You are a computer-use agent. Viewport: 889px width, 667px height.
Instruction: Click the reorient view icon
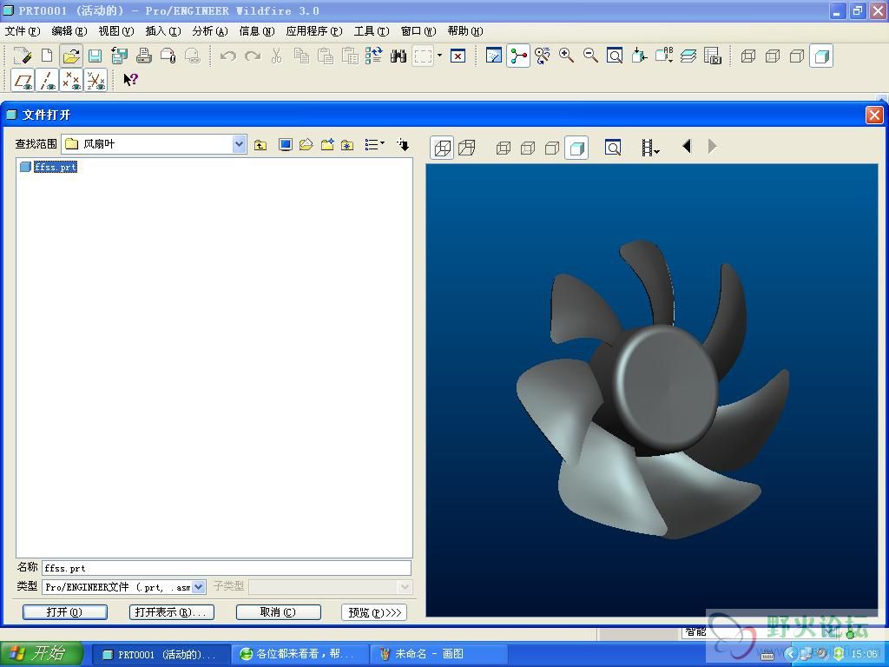639,56
